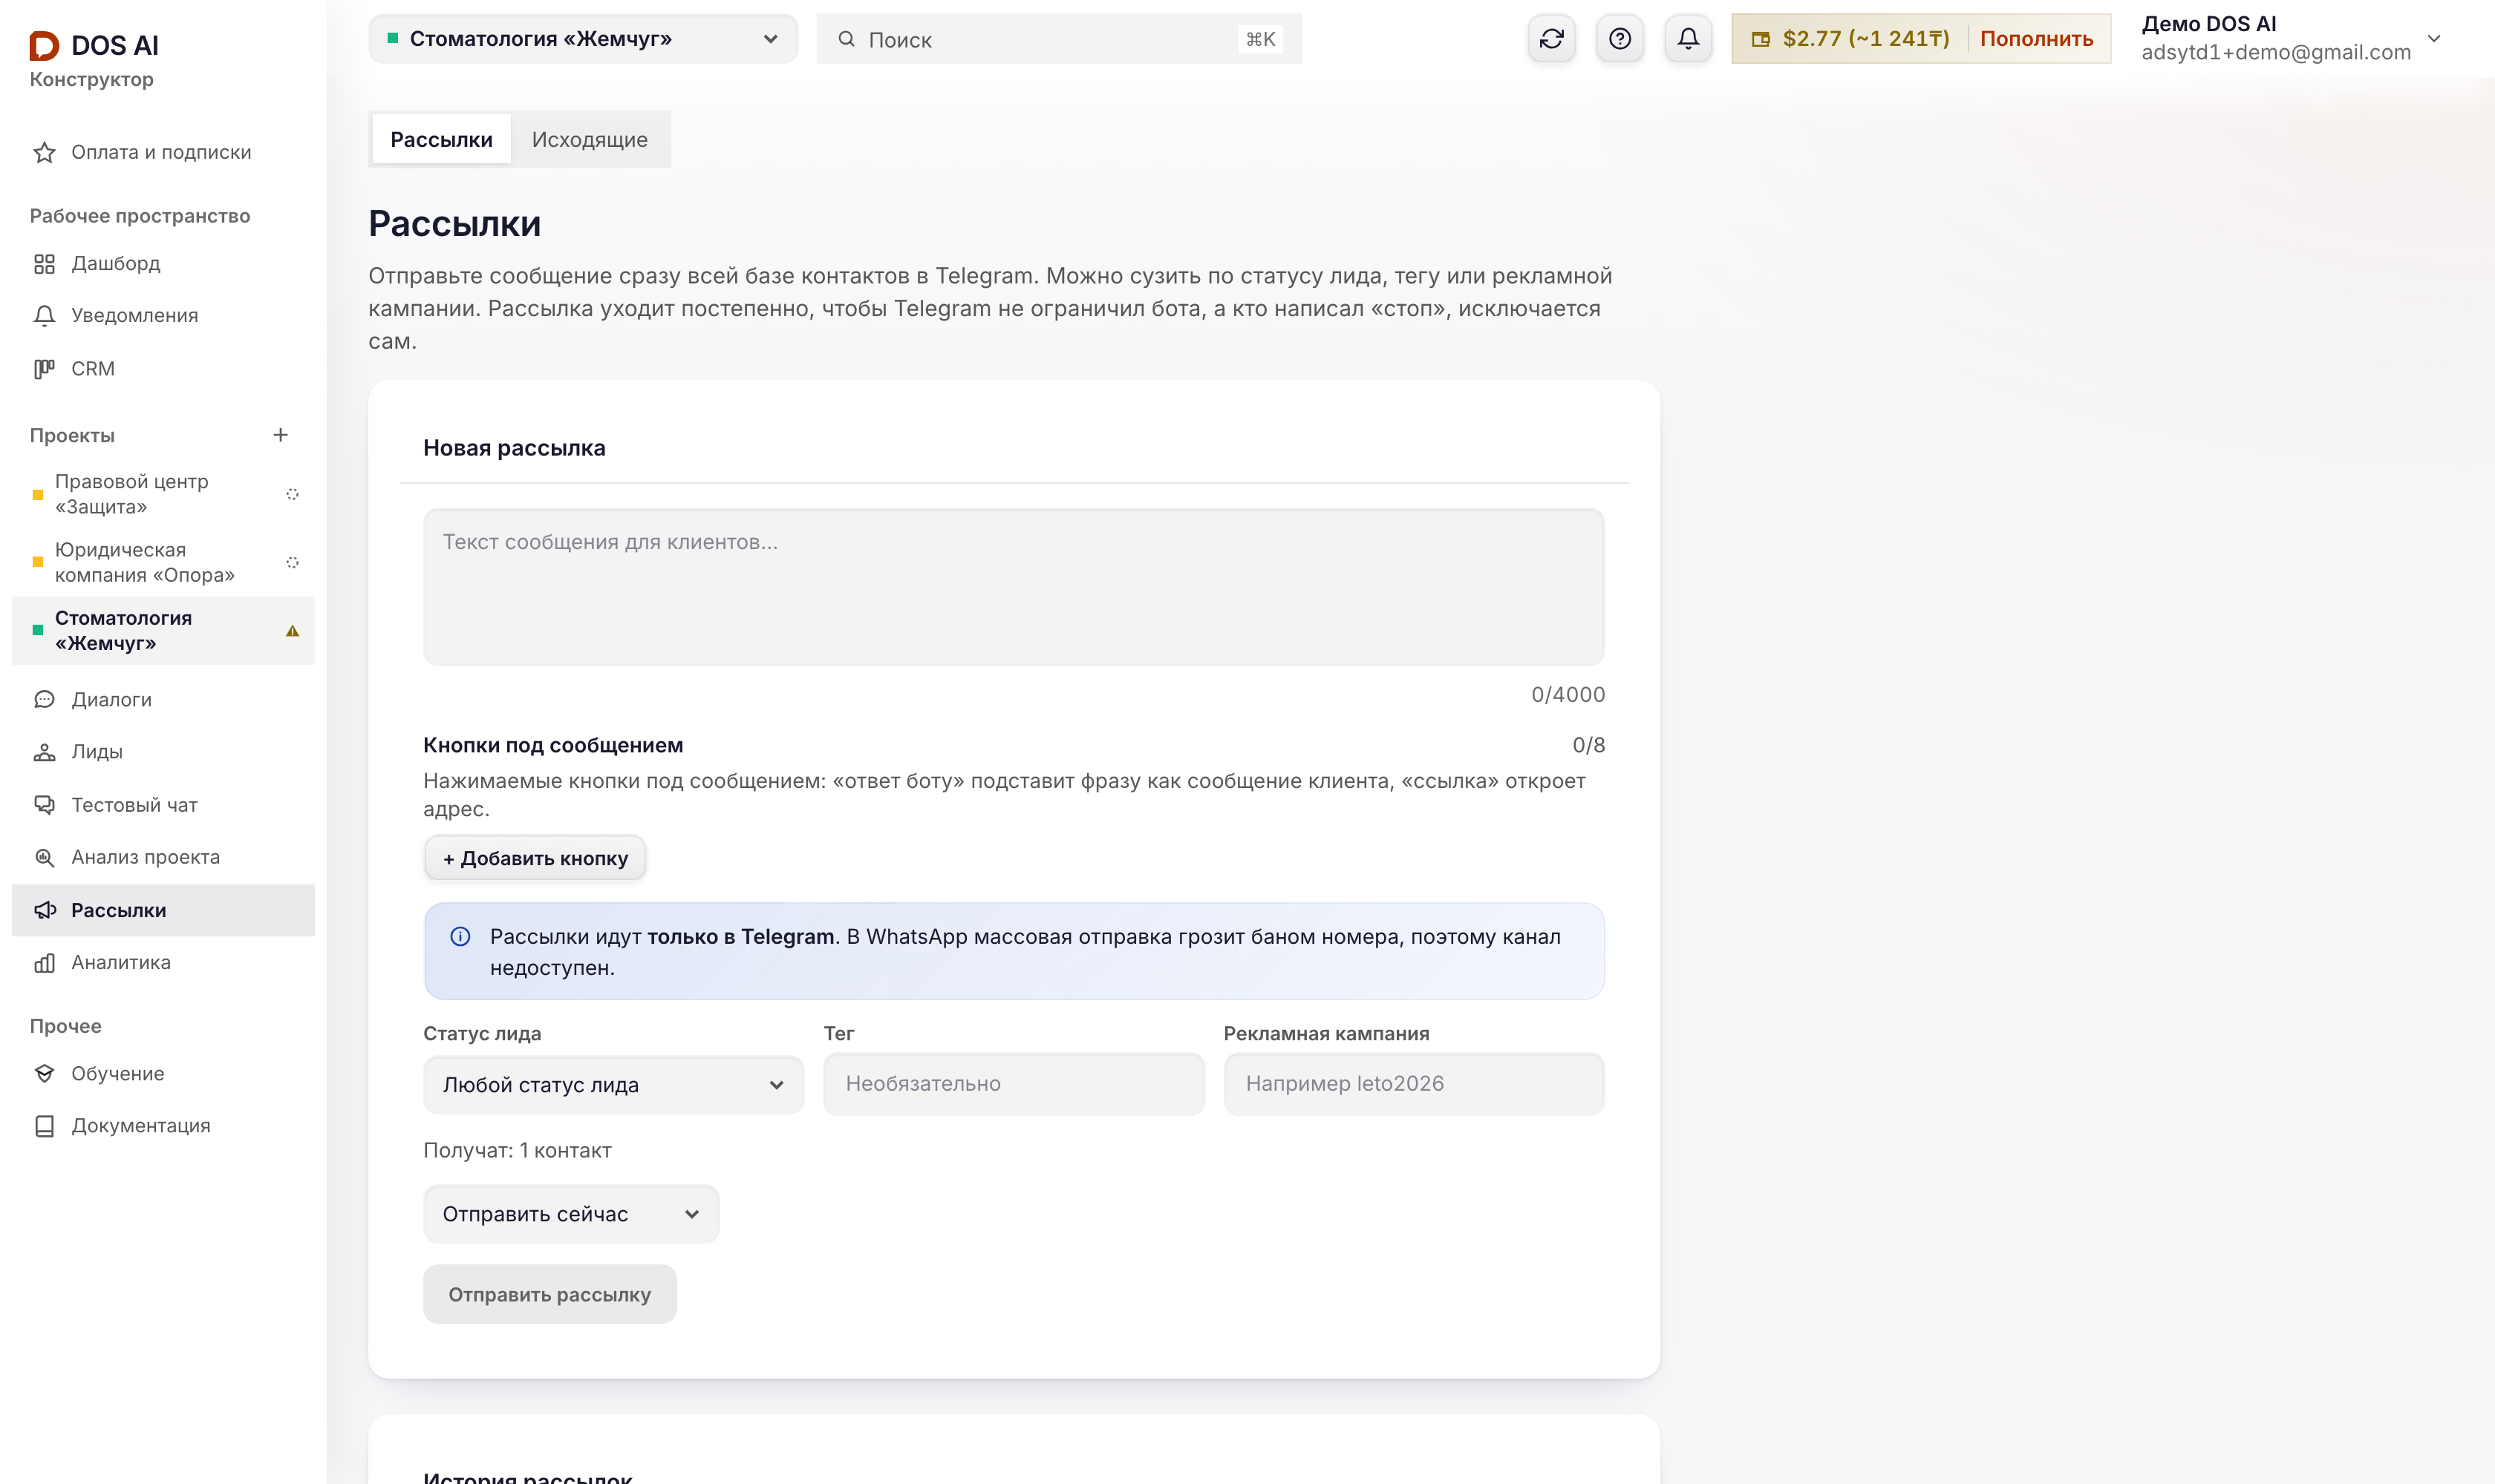The image size is (2495, 1484).
Task: Open the CRM section
Action: 163,368
